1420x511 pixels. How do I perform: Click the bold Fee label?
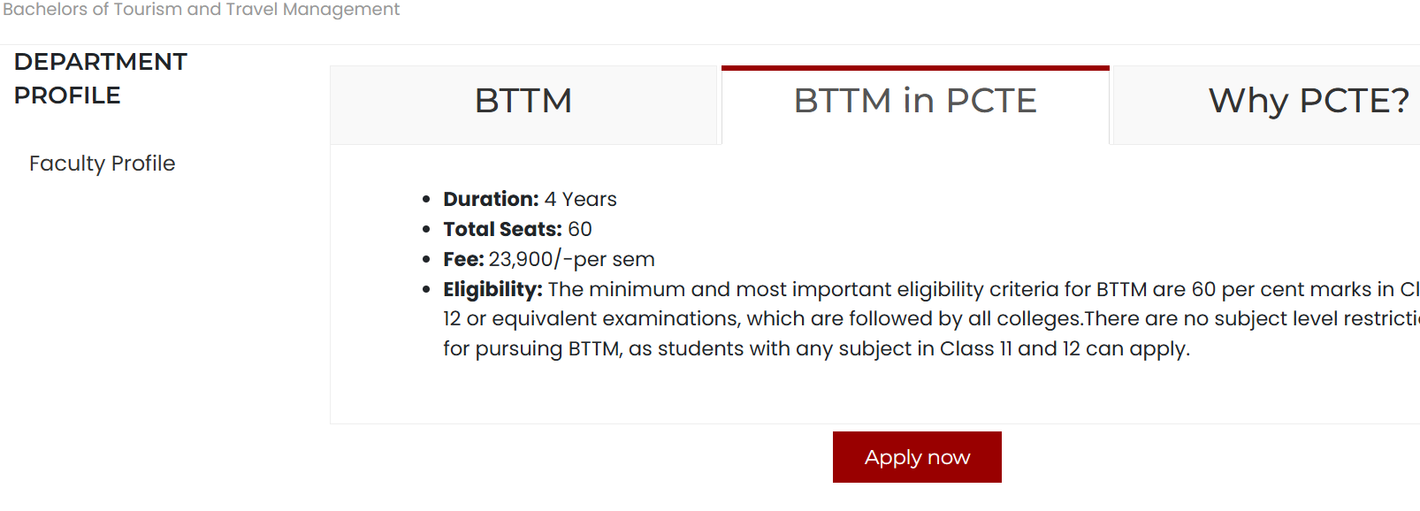[x=463, y=259]
